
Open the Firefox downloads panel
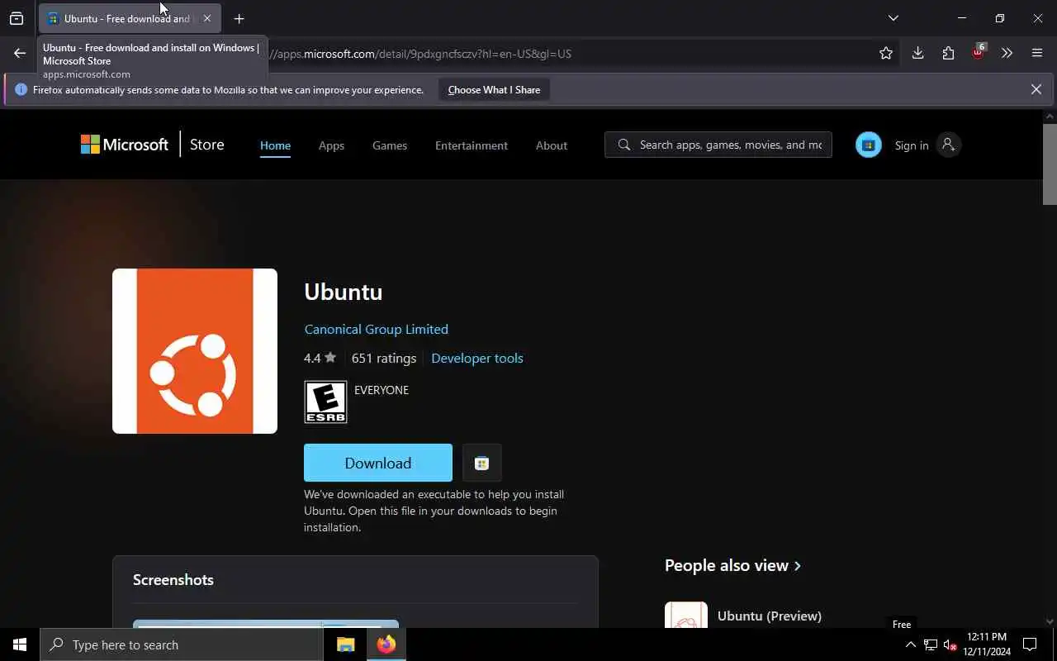pos(917,54)
